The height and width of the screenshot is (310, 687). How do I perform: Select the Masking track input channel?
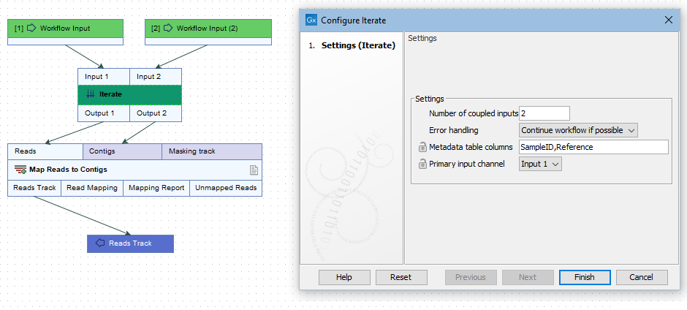[211, 151]
